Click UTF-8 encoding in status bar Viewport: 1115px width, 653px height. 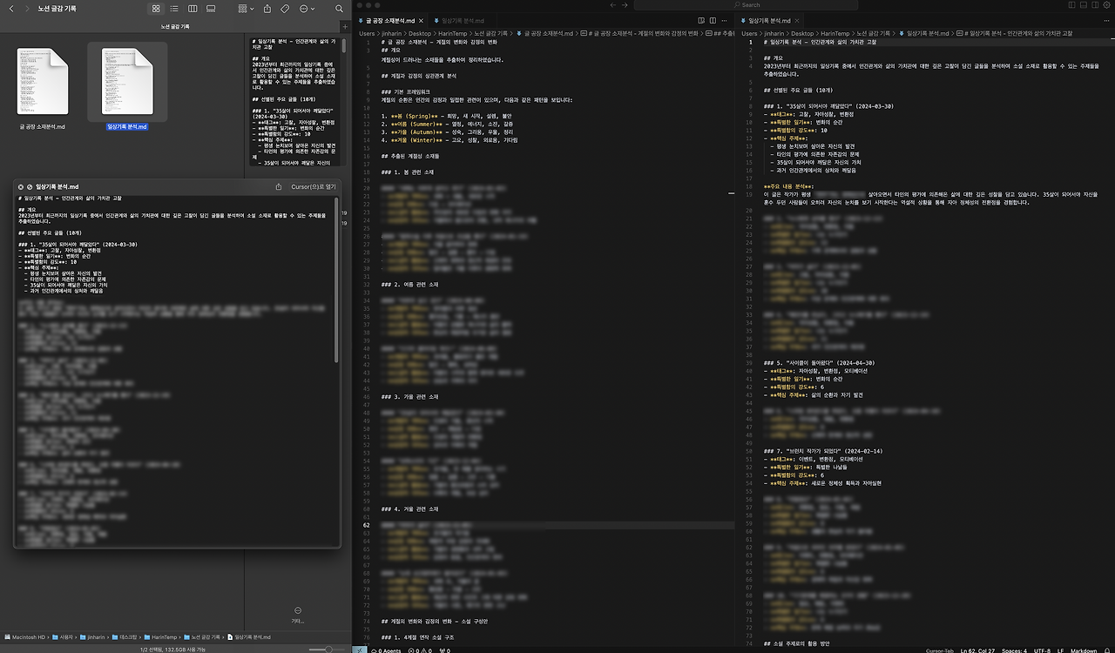(1044, 650)
